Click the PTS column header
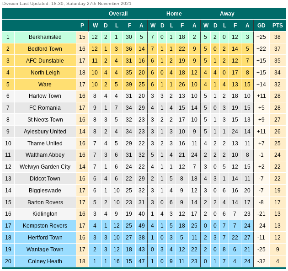 (277, 26)
